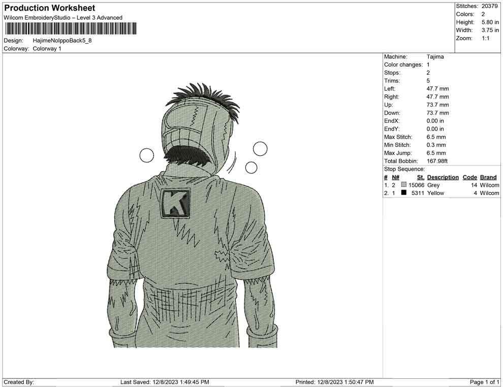The height and width of the screenshot is (387, 503).
Task: Click the 'Colorway 1' value
Action: click(47, 49)
